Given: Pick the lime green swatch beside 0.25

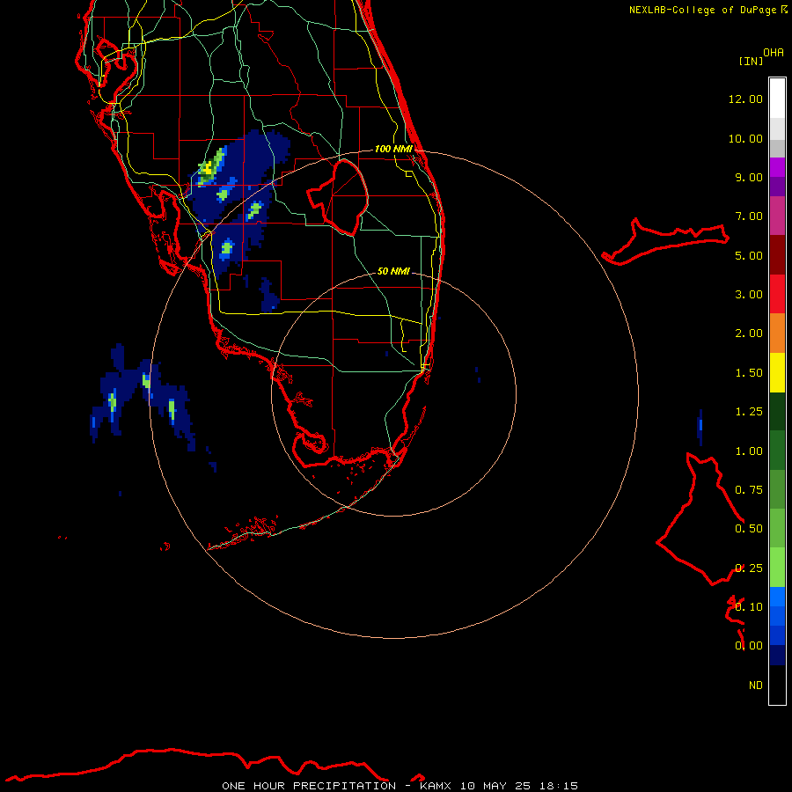Looking at the screenshot, I should pyautogui.click(x=777, y=568).
